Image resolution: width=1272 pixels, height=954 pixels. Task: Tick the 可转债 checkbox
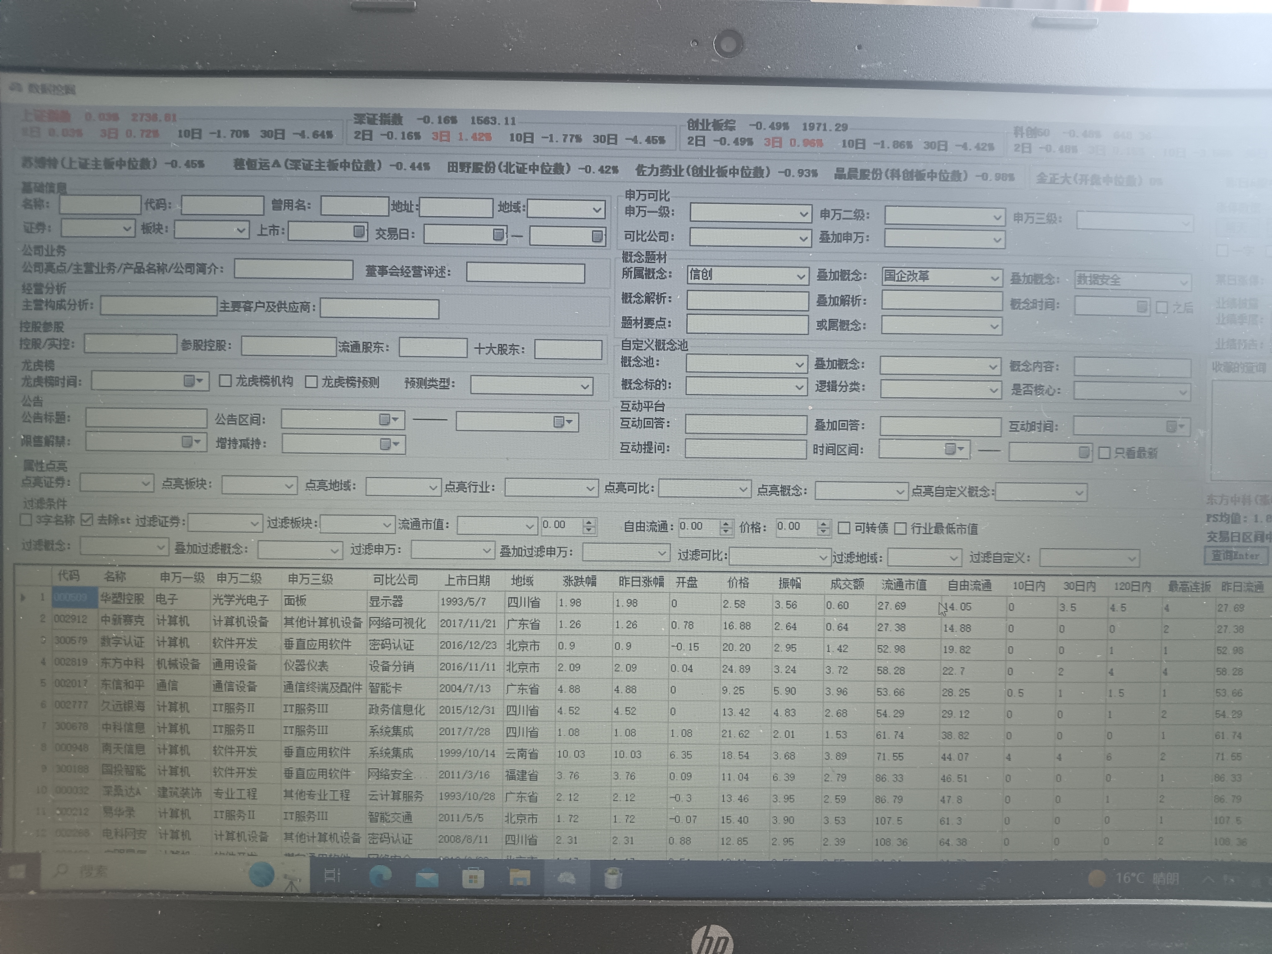point(844,527)
